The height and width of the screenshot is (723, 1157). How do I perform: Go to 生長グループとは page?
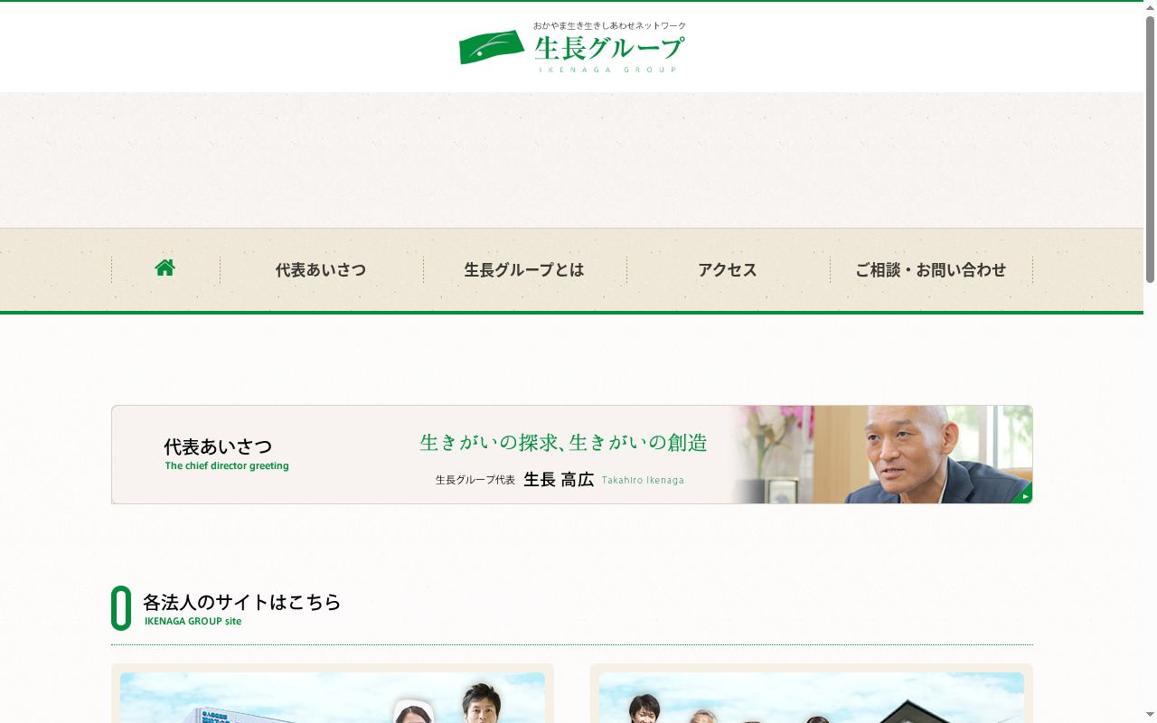click(524, 269)
